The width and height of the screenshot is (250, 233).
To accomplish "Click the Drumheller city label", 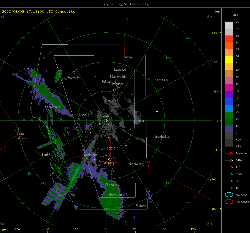I will 163,137.
